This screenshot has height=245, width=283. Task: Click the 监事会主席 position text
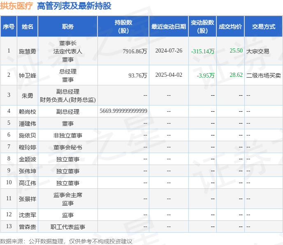point(68,195)
